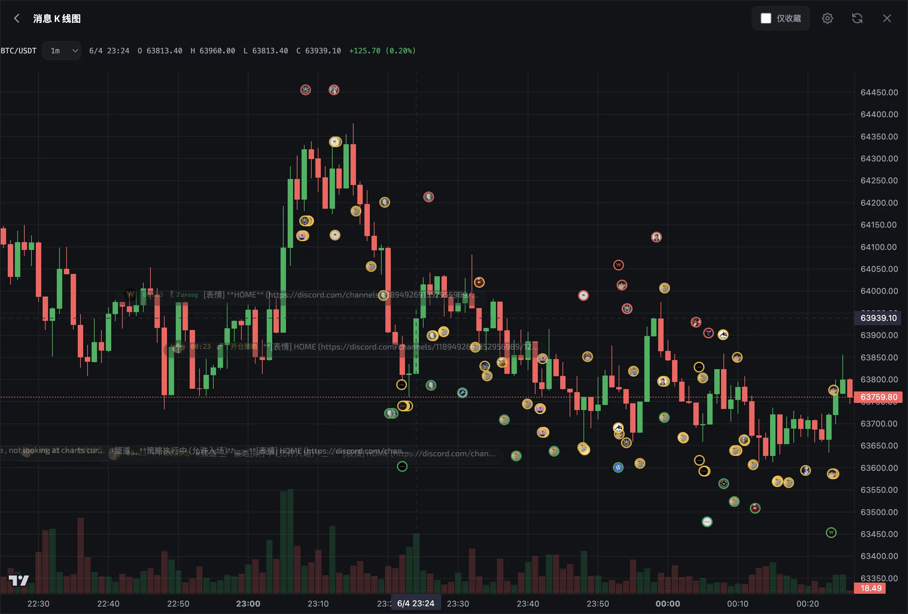Click the 00:20 time axis label

point(808,604)
